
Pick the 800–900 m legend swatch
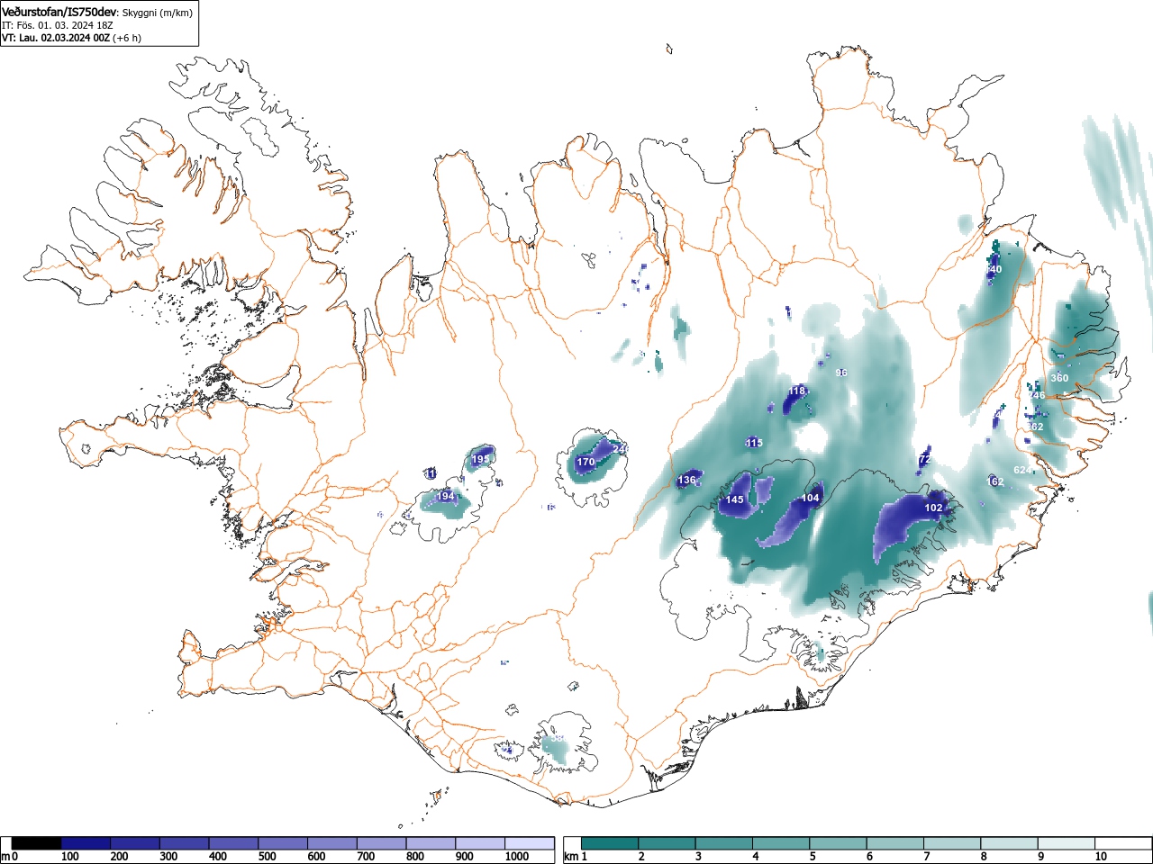431,843
